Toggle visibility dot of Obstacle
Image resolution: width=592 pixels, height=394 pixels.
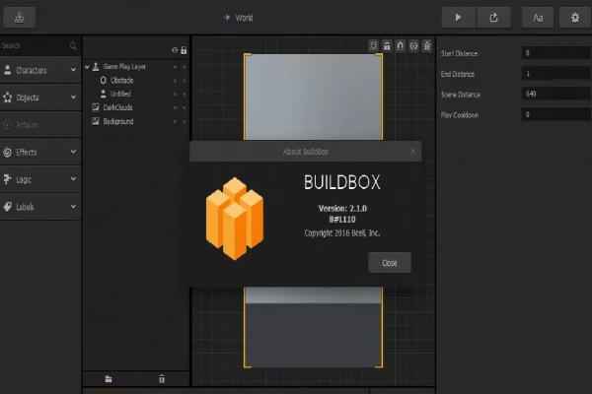(175, 81)
